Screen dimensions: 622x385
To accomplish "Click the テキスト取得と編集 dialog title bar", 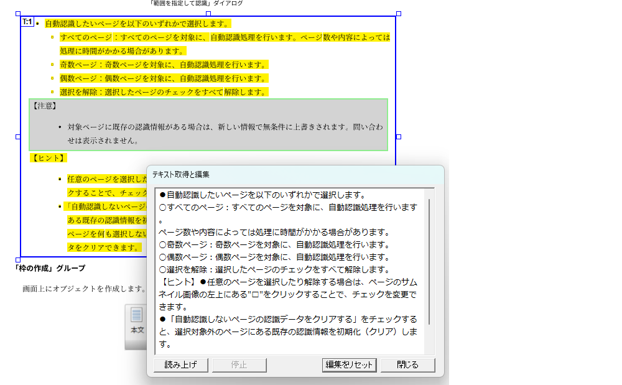I will [295, 175].
